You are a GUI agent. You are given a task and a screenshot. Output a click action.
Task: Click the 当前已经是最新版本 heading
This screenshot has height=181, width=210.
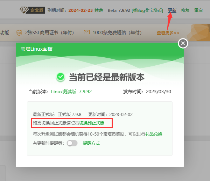pos(107,77)
